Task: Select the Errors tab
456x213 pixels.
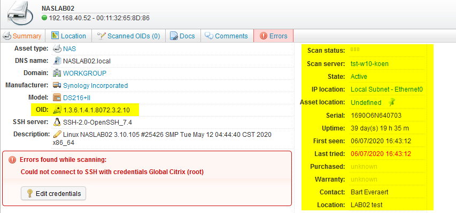Action: 273,36
